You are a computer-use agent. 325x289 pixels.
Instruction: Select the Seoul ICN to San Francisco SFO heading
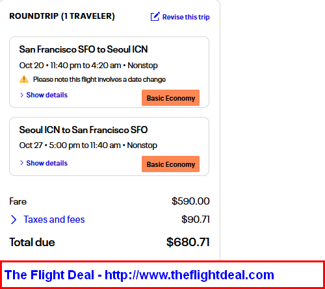83,130
